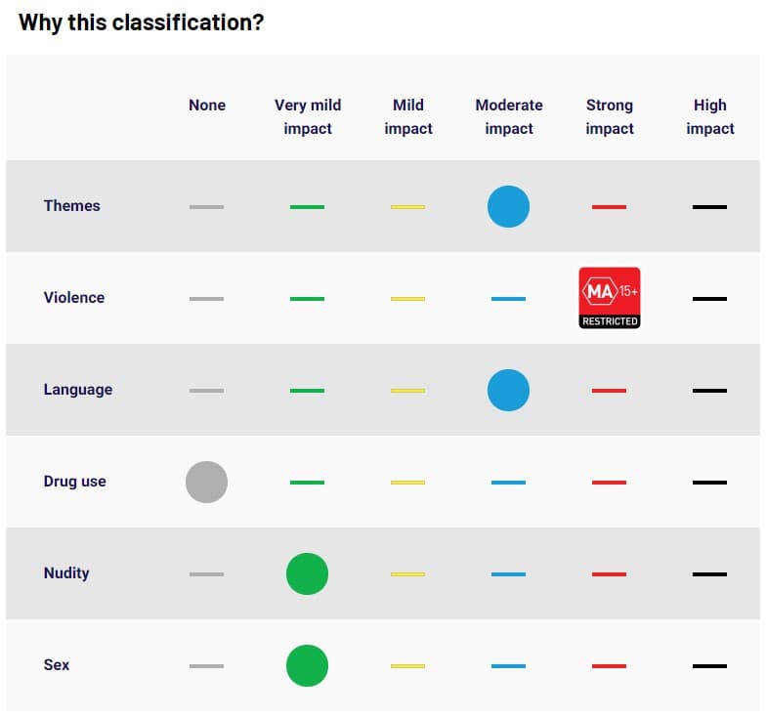Click the green Sex very mild circle
Viewport: 767px width, 718px height.
(307, 665)
